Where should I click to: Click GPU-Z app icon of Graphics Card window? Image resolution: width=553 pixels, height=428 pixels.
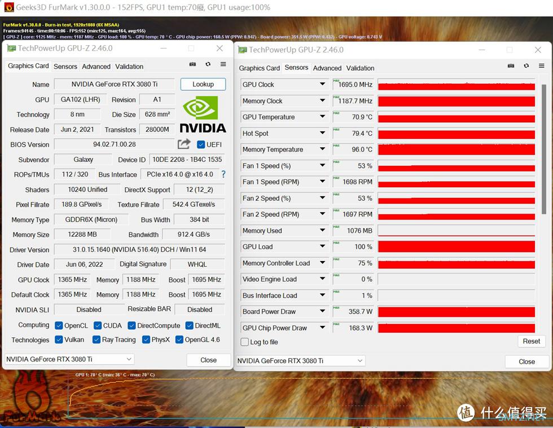click(x=12, y=48)
